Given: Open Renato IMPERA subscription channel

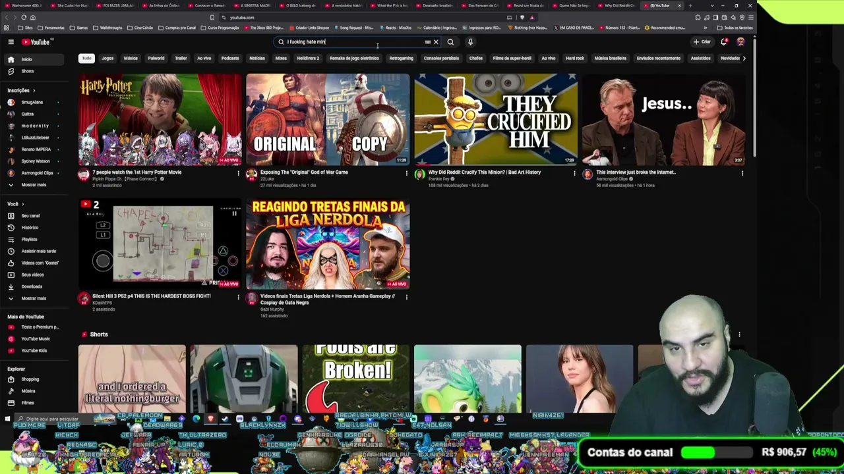Looking at the screenshot, I should [33, 149].
